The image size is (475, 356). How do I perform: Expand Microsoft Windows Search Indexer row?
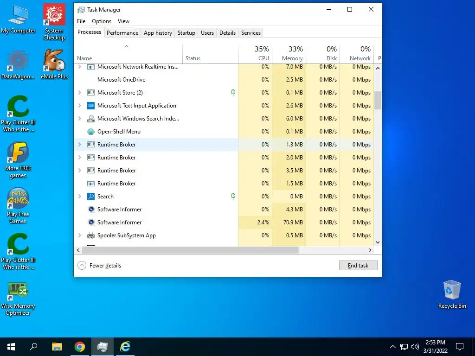pos(80,119)
